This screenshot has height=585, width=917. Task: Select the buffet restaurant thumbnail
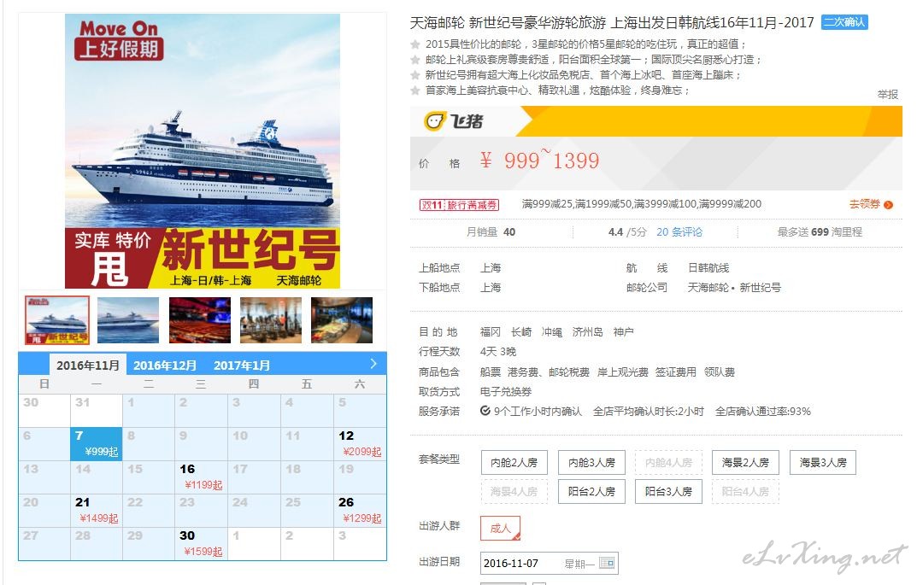(342, 319)
